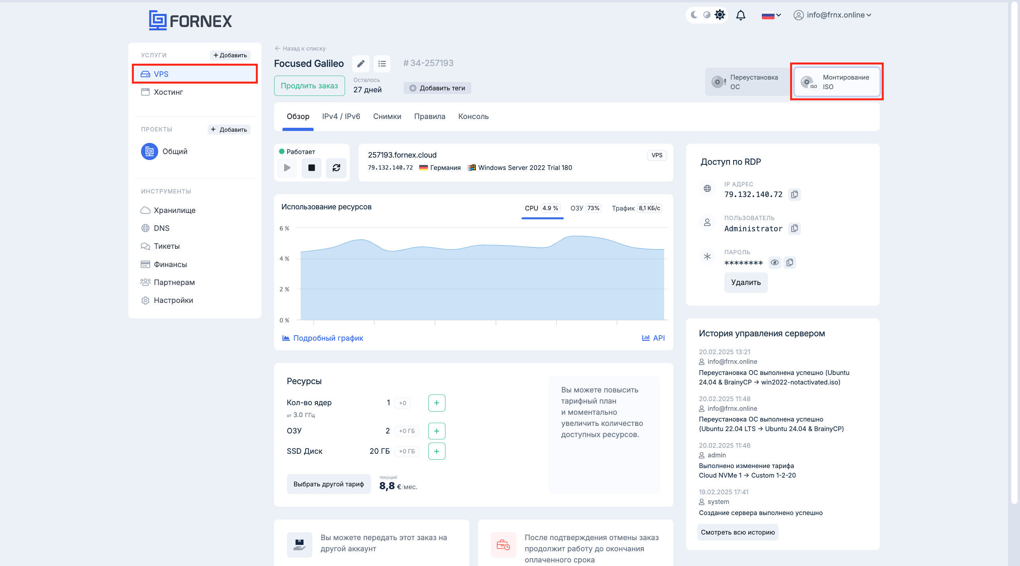Open Партнерам section
Screen dimensions: 1020x566
coord(168,282)
